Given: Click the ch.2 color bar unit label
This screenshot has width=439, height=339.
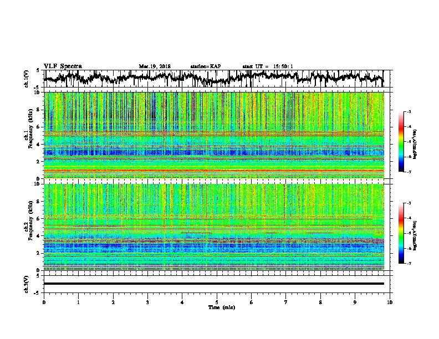Looking at the screenshot, I should coord(415,235).
